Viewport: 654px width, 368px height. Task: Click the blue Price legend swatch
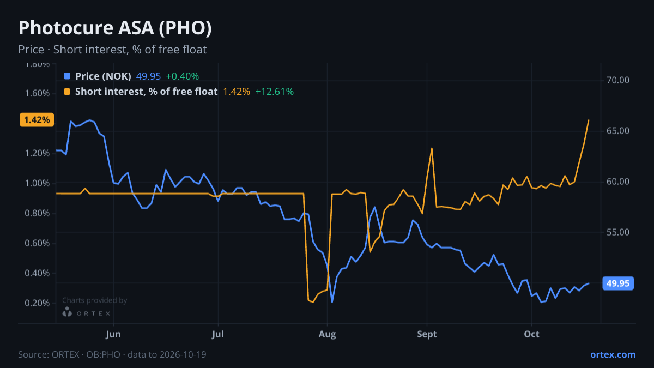[67, 76]
